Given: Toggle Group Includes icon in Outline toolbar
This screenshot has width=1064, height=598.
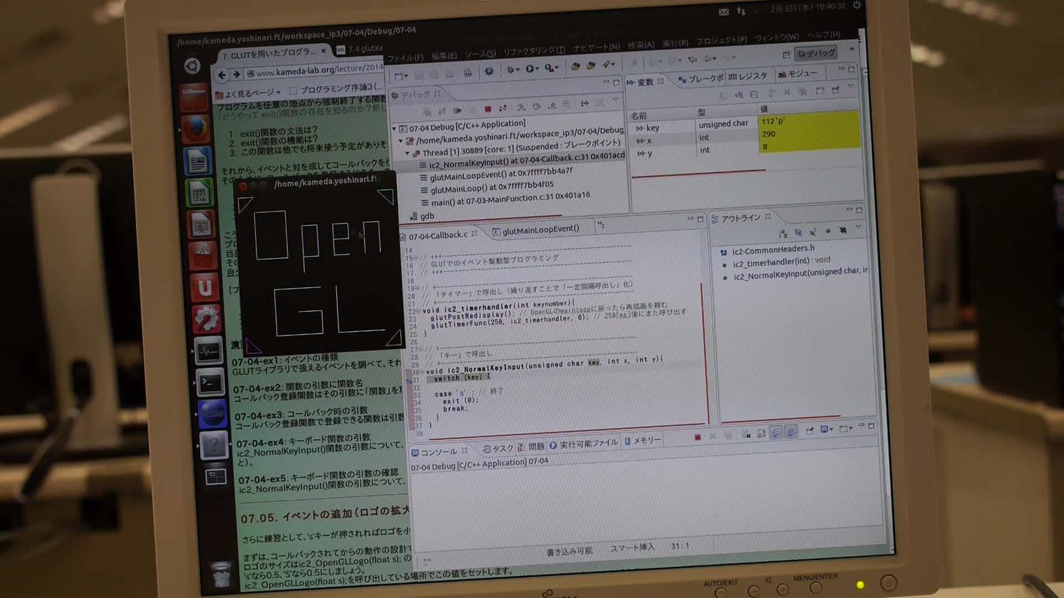Looking at the screenshot, I should pyautogui.click(x=843, y=230).
